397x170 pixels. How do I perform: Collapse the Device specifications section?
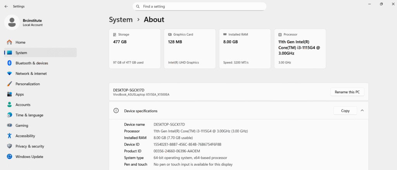362,110
